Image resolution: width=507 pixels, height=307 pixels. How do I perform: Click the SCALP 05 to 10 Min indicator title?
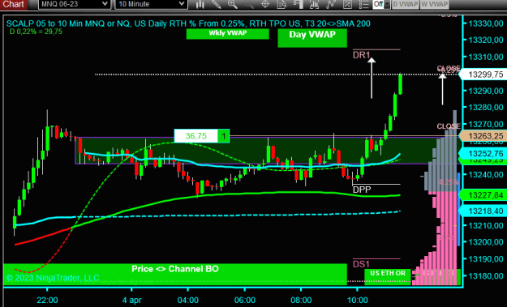(x=188, y=23)
